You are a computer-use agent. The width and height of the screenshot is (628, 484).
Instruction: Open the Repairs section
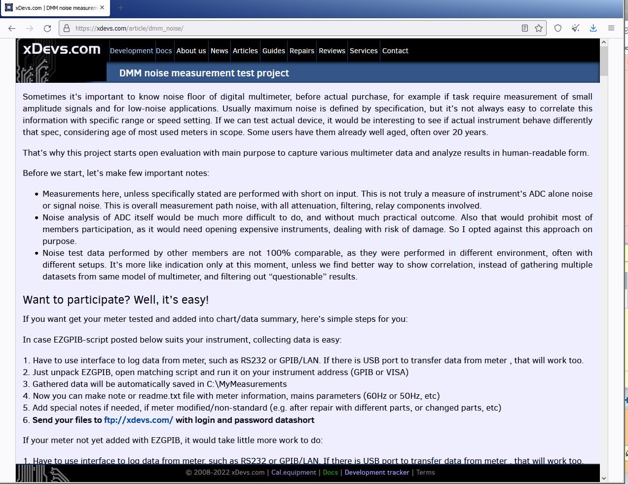click(302, 51)
